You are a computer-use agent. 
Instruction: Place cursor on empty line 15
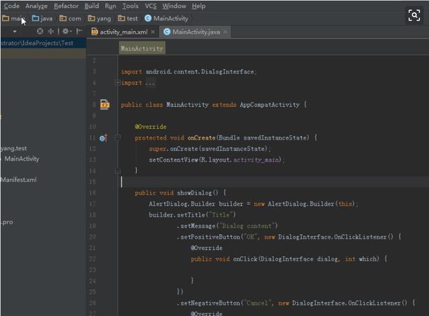point(273,182)
